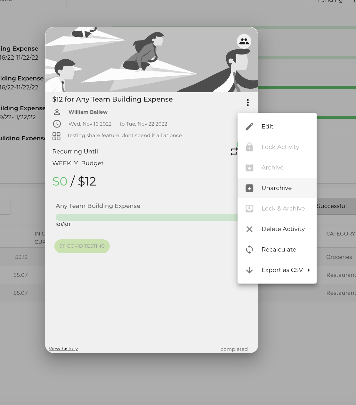Open the three-dot options menu
Viewport: 356px width, 405px height.
tap(248, 103)
